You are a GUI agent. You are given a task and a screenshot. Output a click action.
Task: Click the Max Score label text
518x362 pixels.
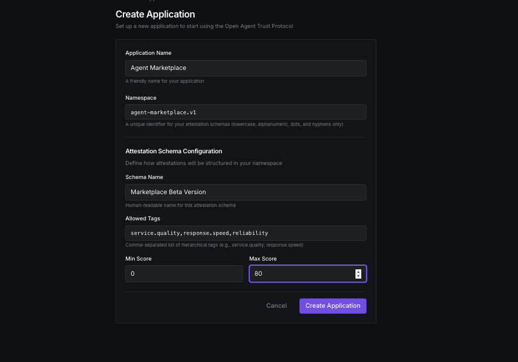(263, 258)
